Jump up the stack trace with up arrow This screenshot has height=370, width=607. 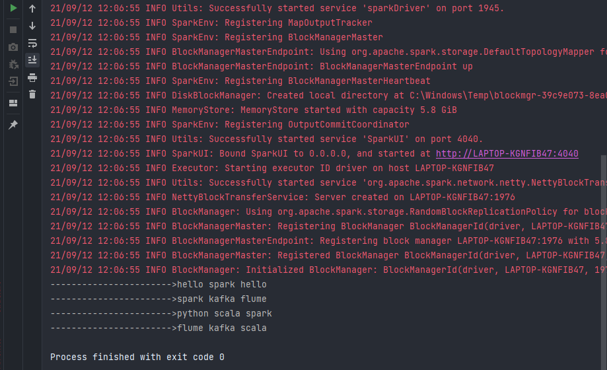pyautogui.click(x=32, y=9)
